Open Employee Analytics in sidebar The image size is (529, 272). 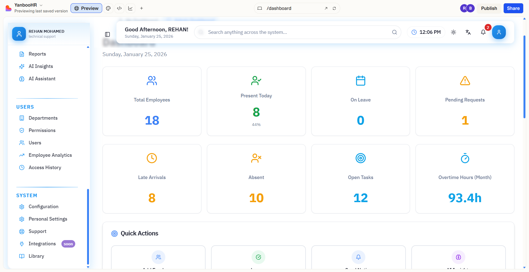pyautogui.click(x=50, y=155)
